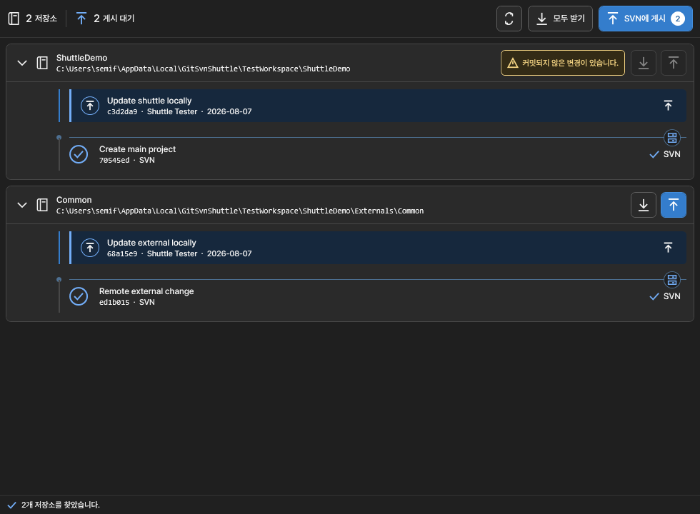
Task: Click Common's download from SVN button
Action: coord(644,206)
